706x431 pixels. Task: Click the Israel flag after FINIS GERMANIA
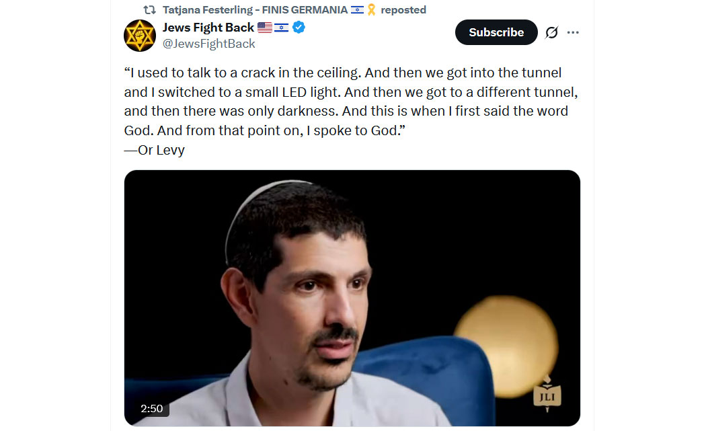[357, 10]
